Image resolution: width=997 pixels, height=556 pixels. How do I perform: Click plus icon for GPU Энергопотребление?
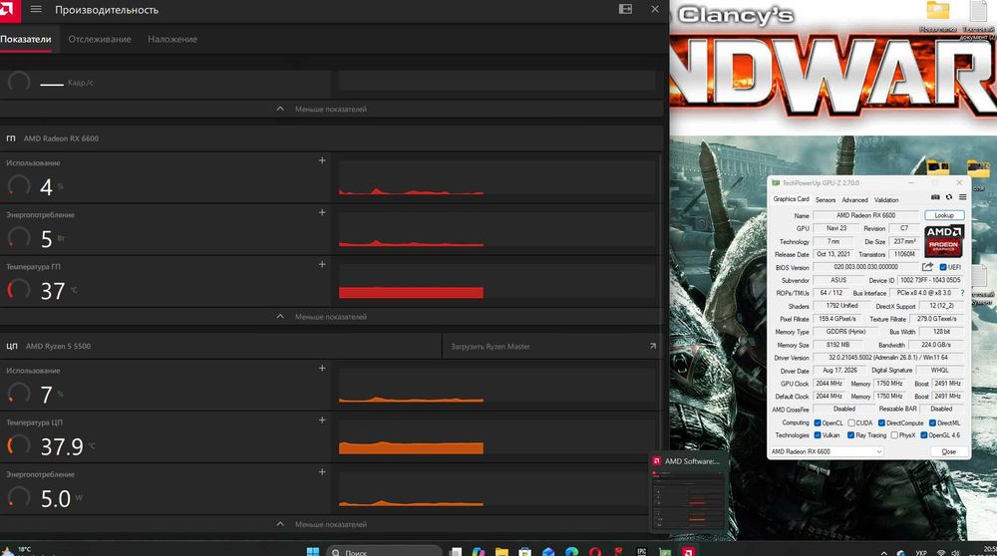[322, 212]
